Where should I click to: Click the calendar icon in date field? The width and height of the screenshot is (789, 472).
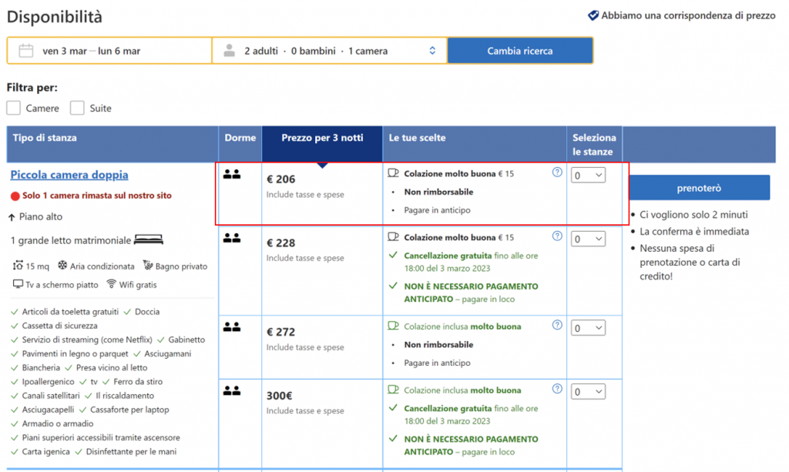click(x=25, y=51)
